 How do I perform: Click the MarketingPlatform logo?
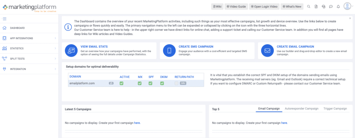(29, 8)
